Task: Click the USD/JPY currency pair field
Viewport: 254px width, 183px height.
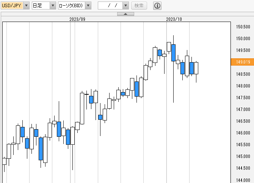Action: pos(12,6)
